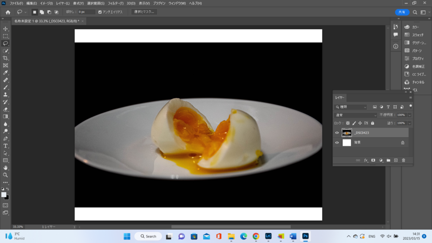Add a layer mask from Layers panel
This screenshot has height=243, width=432.
[373, 160]
